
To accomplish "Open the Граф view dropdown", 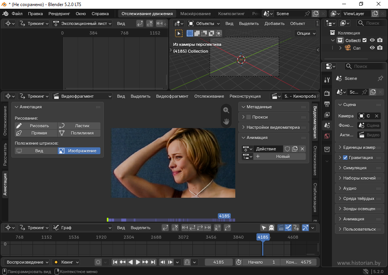I will click(x=82, y=228).
